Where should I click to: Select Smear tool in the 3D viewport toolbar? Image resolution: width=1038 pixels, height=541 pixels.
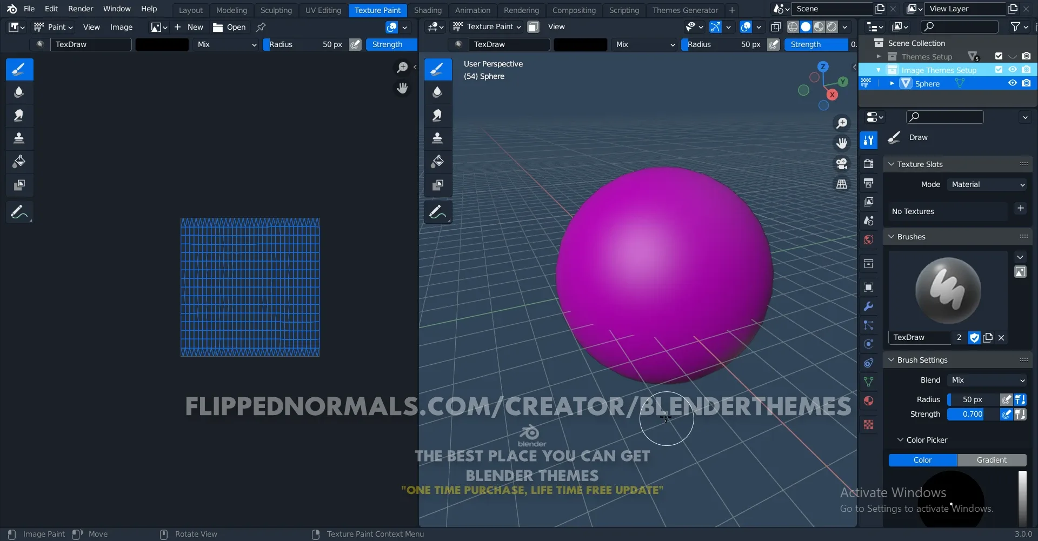(437, 115)
